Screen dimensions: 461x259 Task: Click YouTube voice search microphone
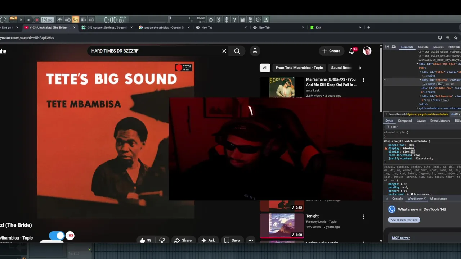coord(255,51)
